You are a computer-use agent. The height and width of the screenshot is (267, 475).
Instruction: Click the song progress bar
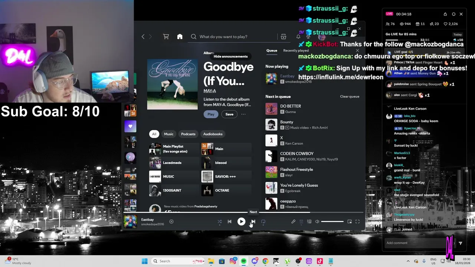pyautogui.click(x=243, y=212)
